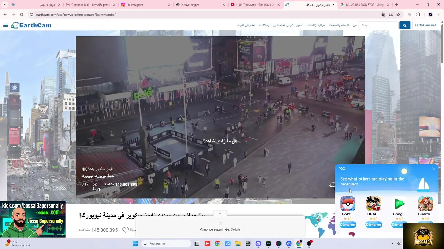Click the blue search magnifier button
The image size is (444, 249).
click(404, 25)
